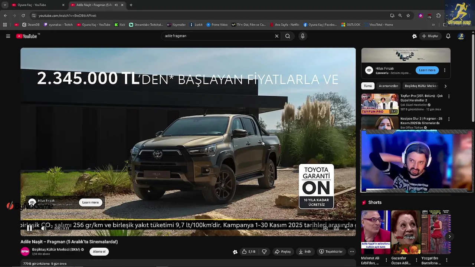Mute the video player volume
Screen dimensions: 475x267
(43, 228)
